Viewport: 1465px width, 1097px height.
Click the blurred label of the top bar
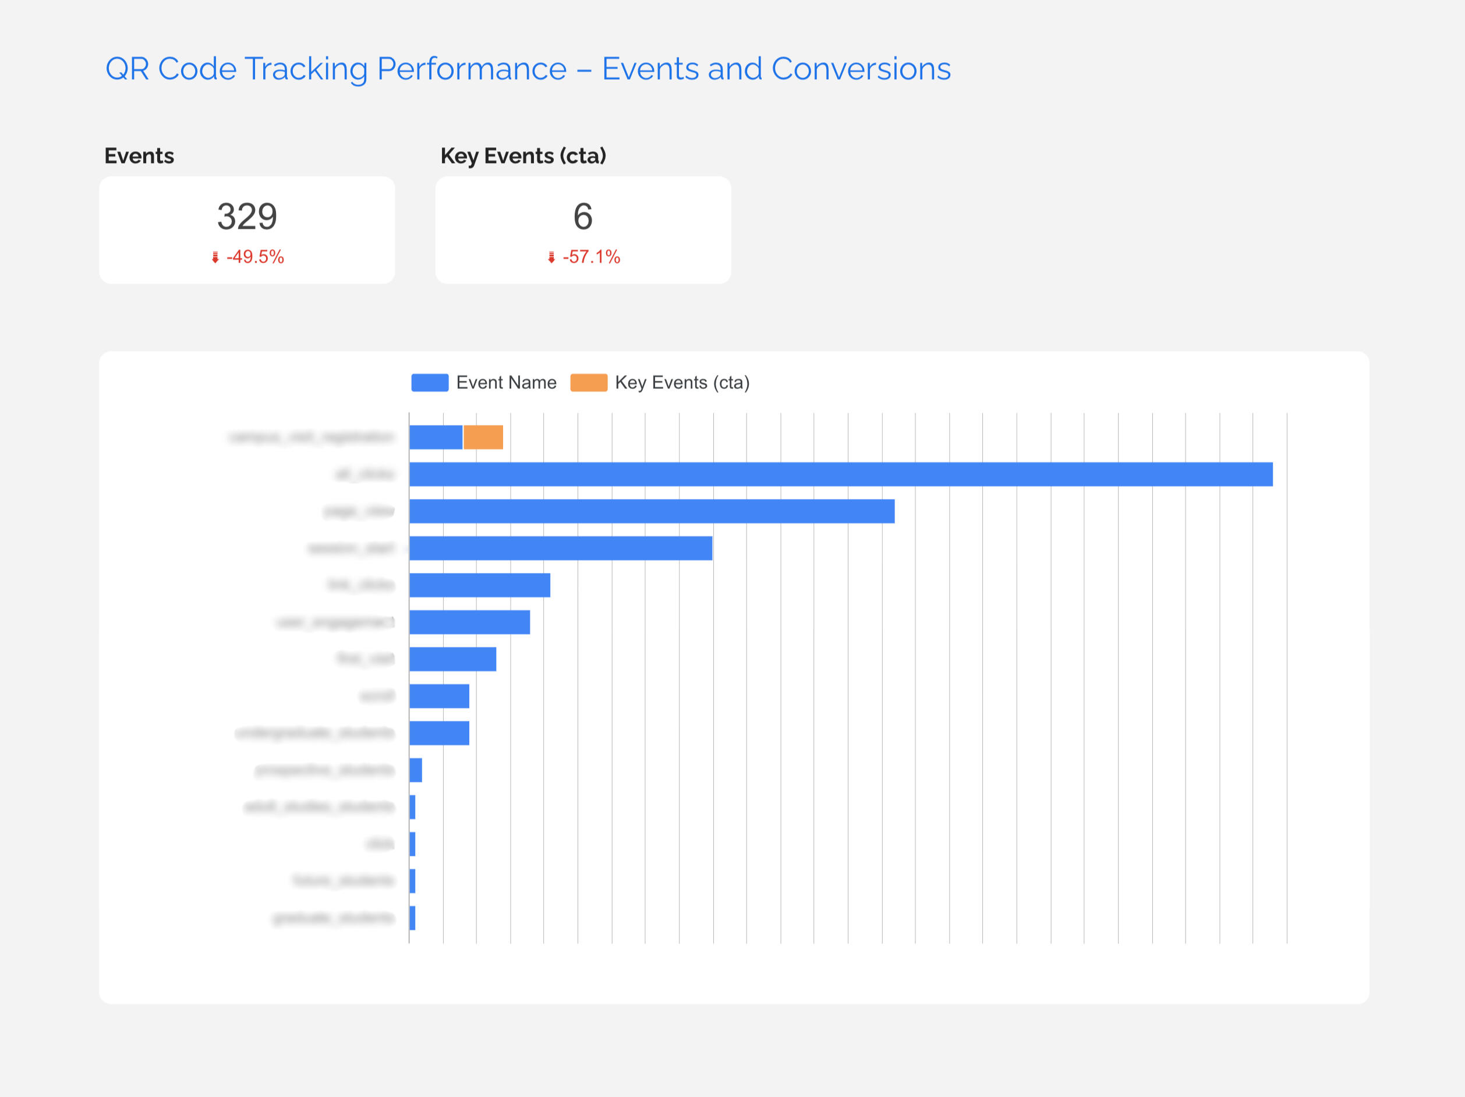(x=312, y=437)
